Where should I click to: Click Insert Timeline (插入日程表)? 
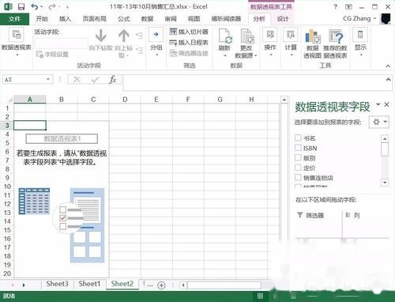click(x=189, y=43)
